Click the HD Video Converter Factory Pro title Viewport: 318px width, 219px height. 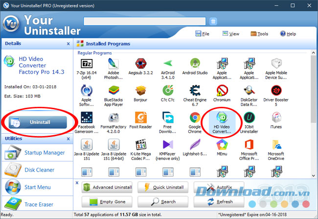coord(42,65)
